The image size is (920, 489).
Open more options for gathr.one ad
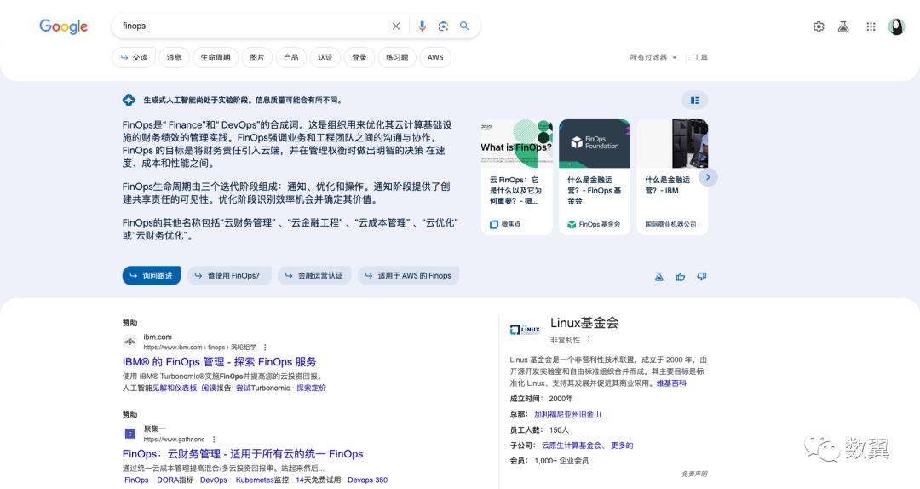coord(214,439)
